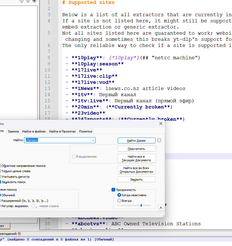Screen dimensions: 232x246
Task: Click the '**20min**' entry
Action: [x=85, y=107]
